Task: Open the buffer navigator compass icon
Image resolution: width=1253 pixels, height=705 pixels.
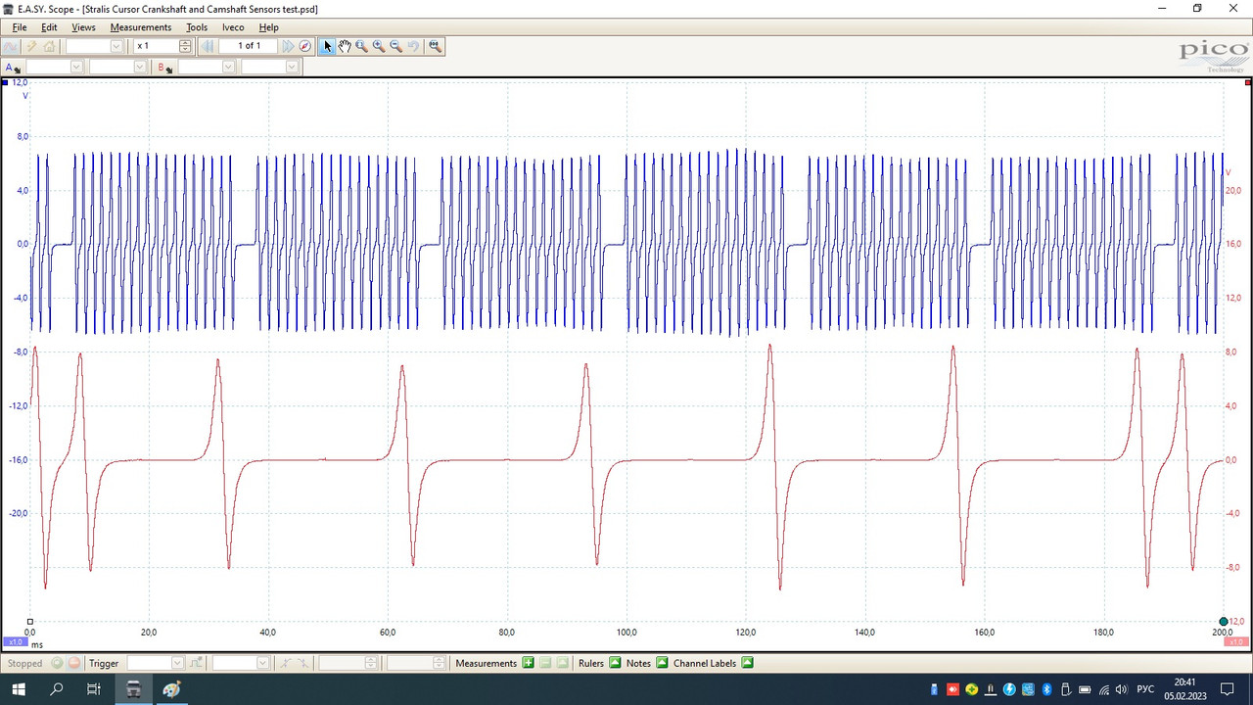Action: click(305, 46)
